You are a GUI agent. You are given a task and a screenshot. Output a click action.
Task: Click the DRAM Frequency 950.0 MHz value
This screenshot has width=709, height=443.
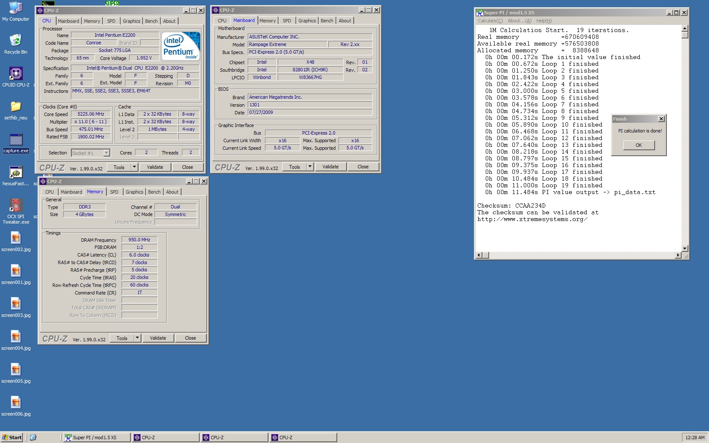pos(139,240)
